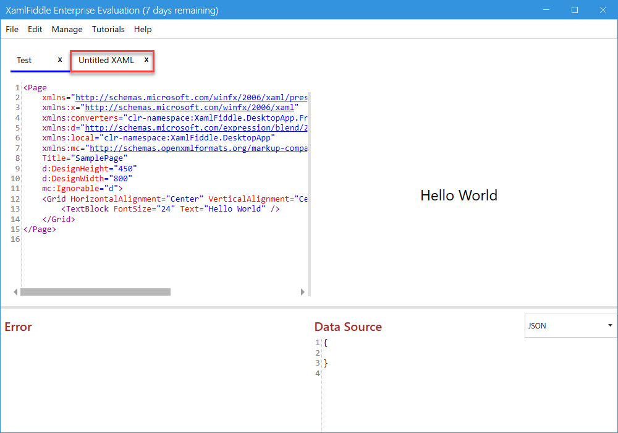Click the closing </Page> tag
This screenshot has width=618, height=433.
tap(40, 229)
